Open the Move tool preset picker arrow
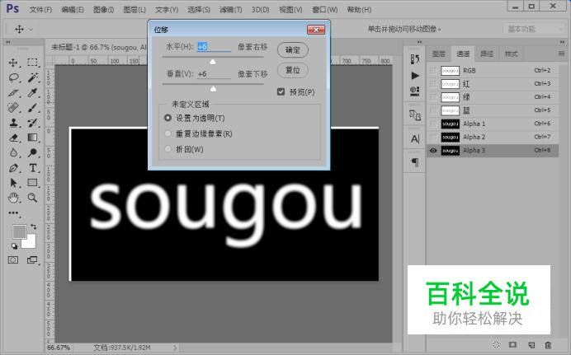 pyautogui.click(x=31, y=29)
